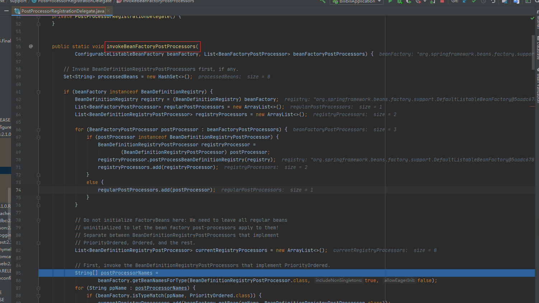
Task: Collapse the method fold on line 56
Action: click(38, 54)
